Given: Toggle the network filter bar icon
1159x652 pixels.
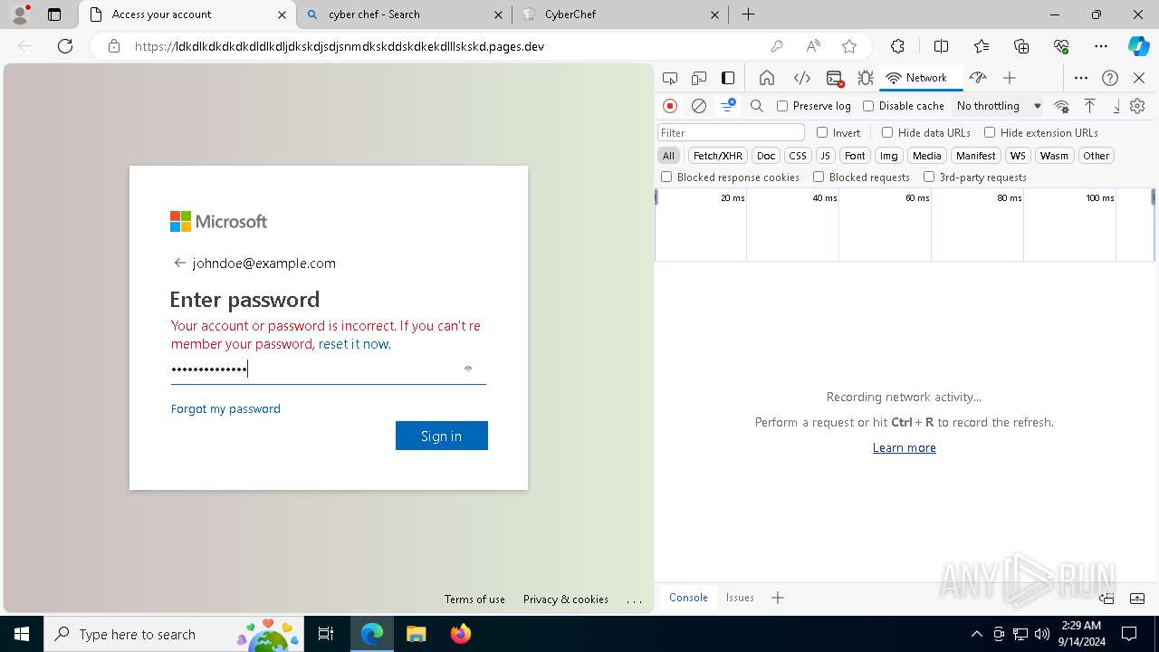Looking at the screenshot, I should point(728,106).
